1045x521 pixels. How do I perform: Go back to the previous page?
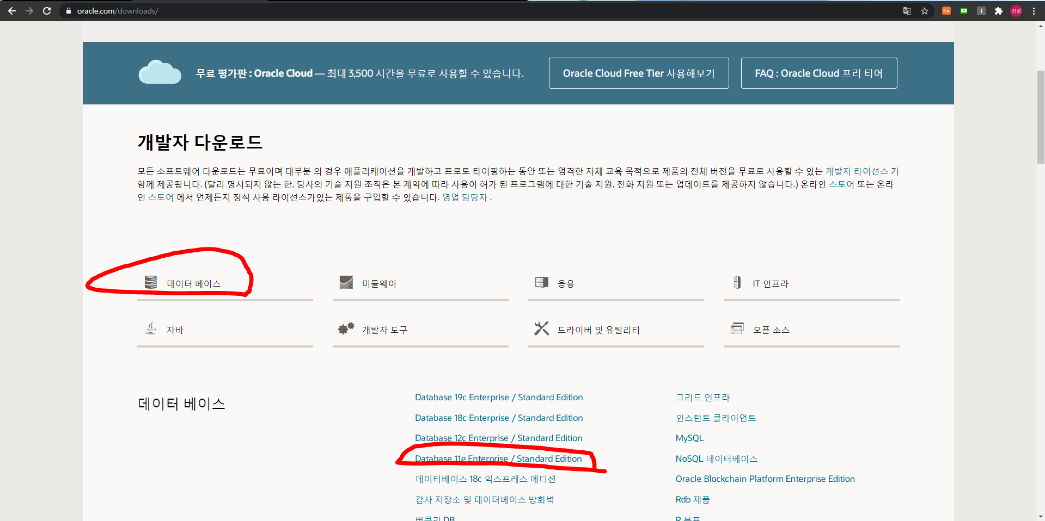(x=11, y=11)
